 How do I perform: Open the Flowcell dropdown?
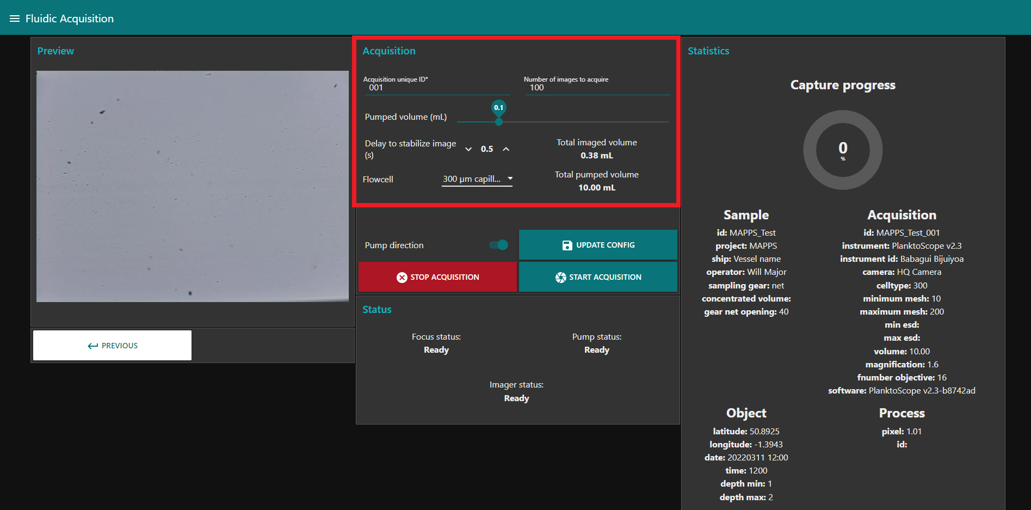pos(472,179)
